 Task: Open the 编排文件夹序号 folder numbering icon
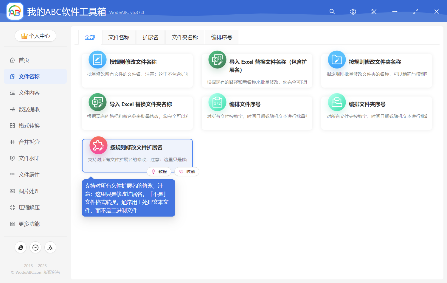(x=336, y=102)
